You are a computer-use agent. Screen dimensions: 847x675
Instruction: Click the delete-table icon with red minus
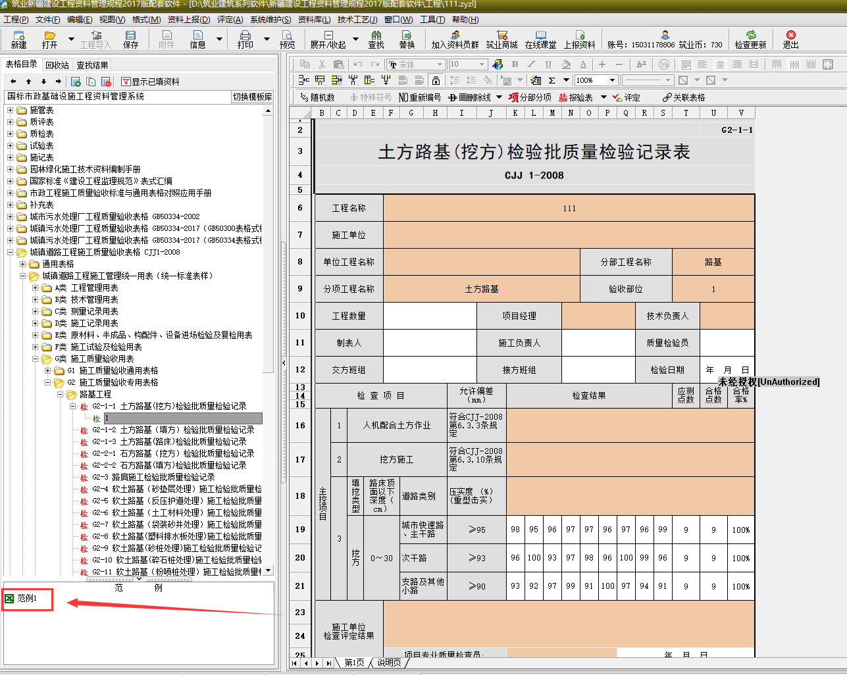106,82
